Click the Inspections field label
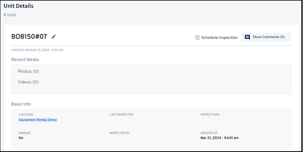Screen dimensions: 303x152 tap(210, 114)
